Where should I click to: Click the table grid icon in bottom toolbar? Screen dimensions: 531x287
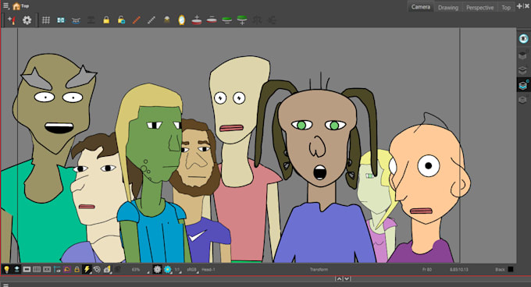click(37, 269)
